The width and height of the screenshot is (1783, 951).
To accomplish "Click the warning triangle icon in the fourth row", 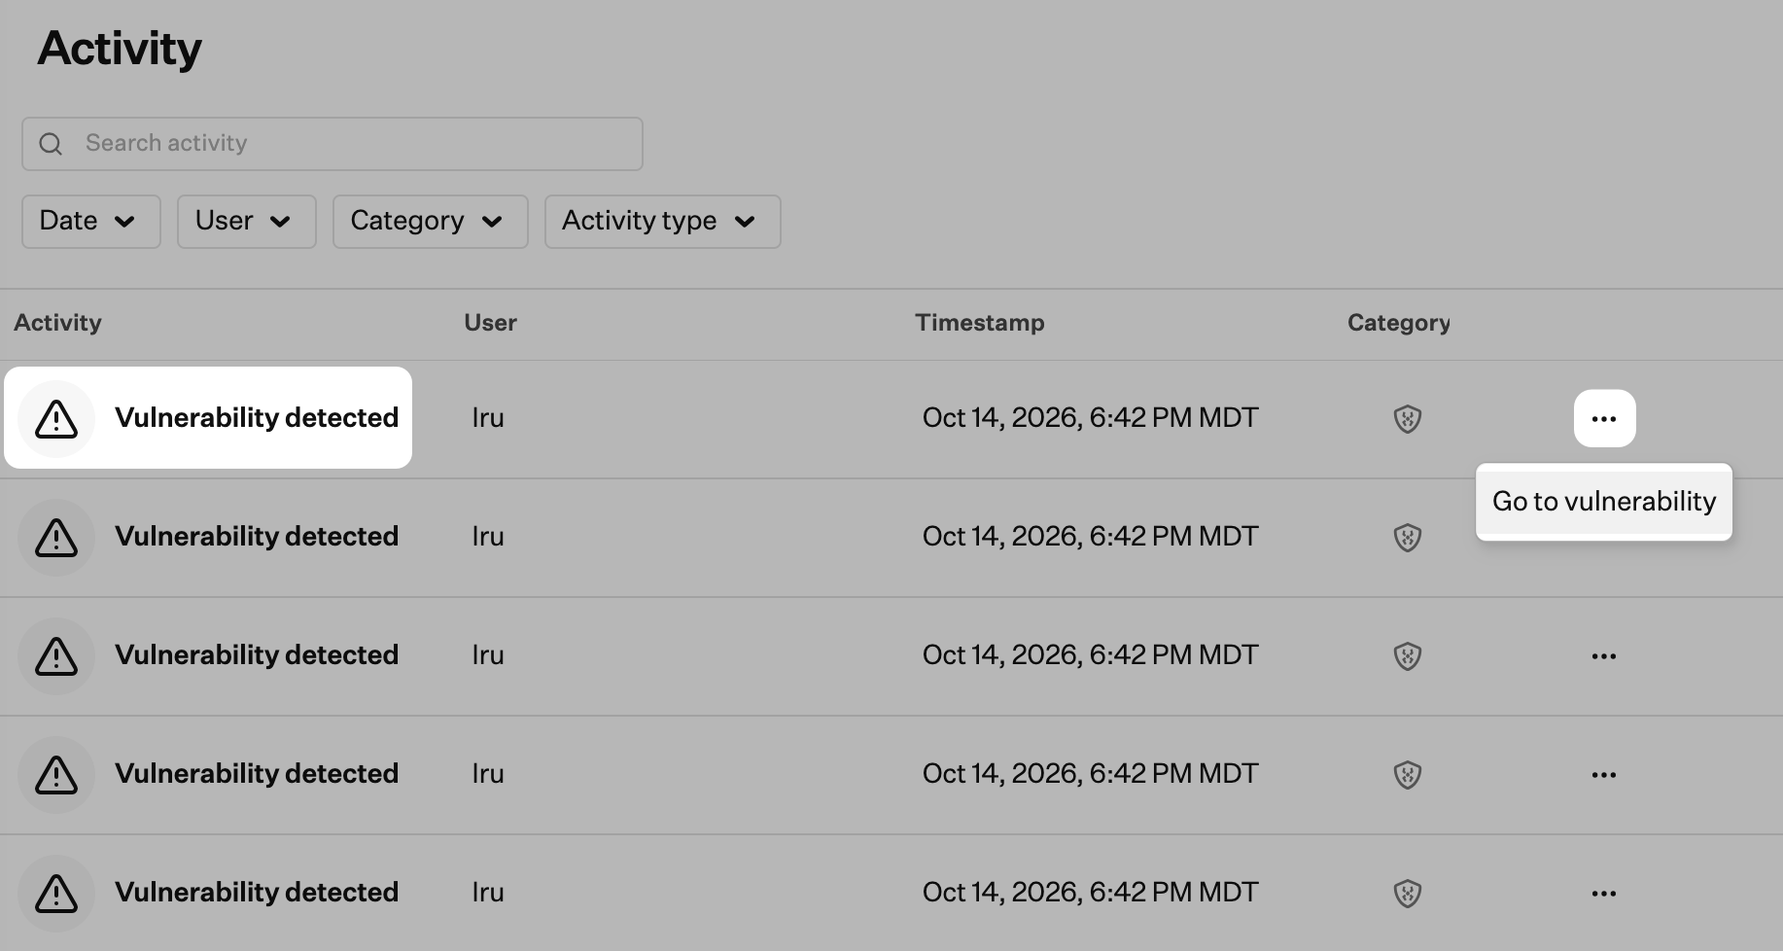I will tap(56, 775).
